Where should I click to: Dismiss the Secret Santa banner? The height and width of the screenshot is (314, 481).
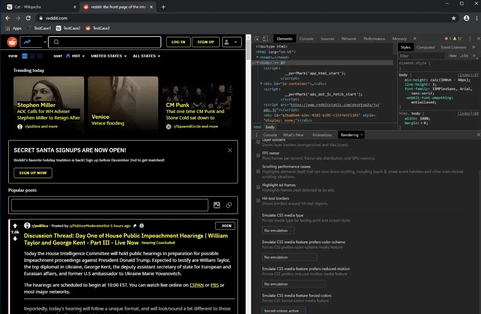pos(230,150)
